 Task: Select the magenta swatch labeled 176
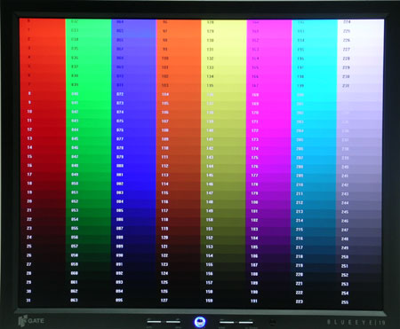point(268,167)
